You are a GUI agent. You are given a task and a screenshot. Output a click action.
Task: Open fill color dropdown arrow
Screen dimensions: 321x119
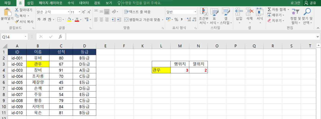click(72, 20)
